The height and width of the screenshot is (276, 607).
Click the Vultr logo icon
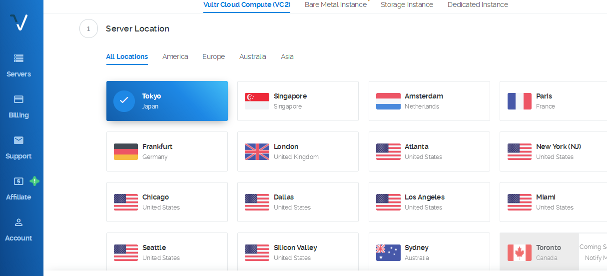pos(18,22)
